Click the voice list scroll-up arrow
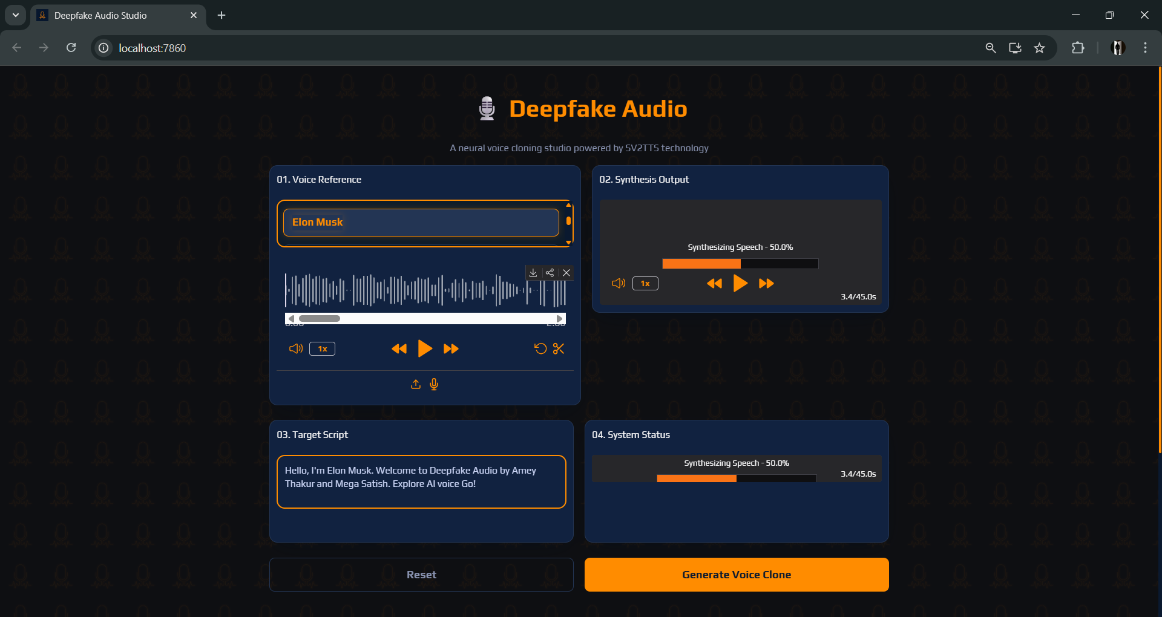The height and width of the screenshot is (617, 1162). pyautogui.click(x=568, y=206)
